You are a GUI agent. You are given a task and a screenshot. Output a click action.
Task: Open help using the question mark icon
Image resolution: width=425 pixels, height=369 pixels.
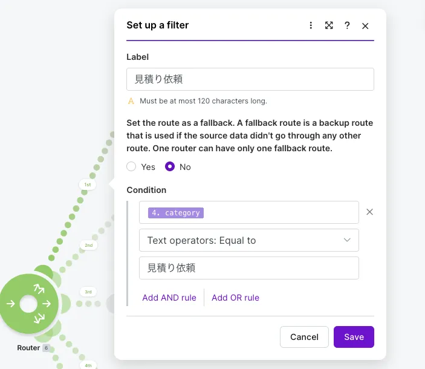(x=347, y=25)
